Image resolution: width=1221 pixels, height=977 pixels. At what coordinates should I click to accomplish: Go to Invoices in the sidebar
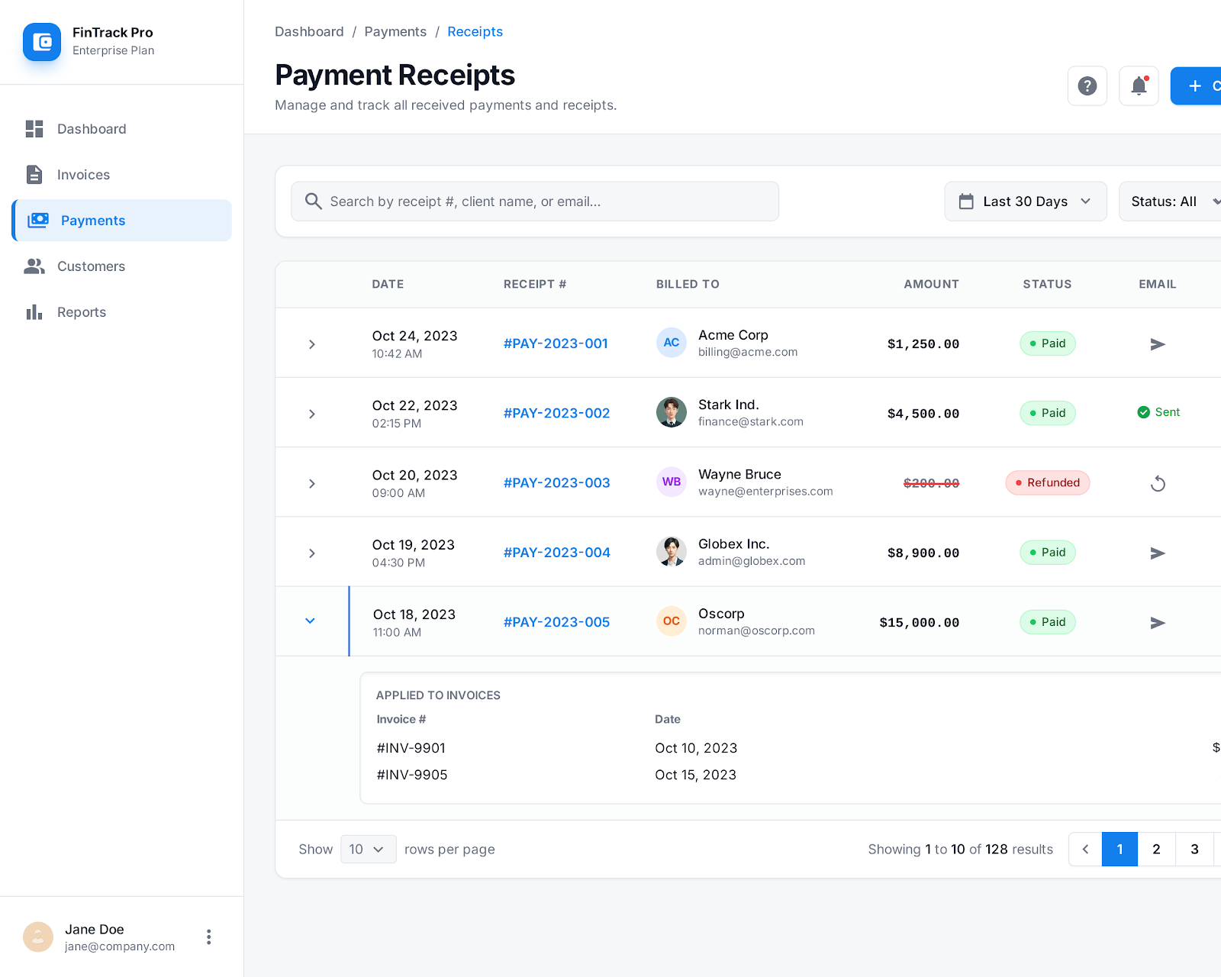tap(83, 175)
